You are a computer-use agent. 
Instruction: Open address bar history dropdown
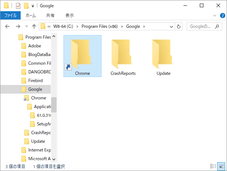(x=172, y=26)
